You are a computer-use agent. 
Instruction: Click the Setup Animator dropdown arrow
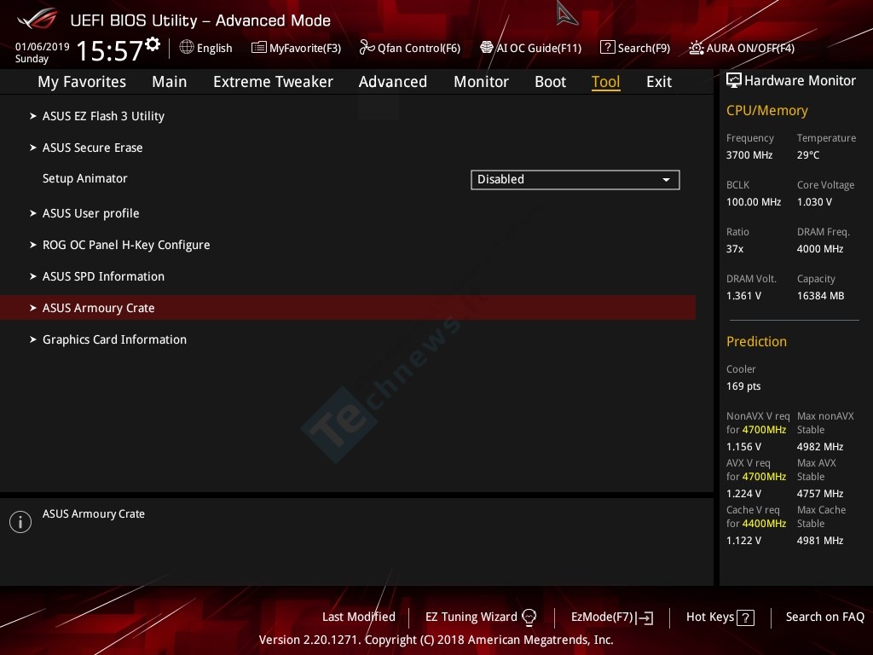(x=666, y=180)
